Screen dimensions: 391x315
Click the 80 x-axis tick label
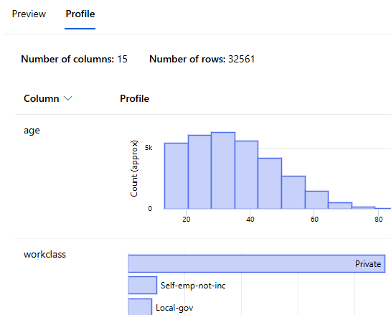click(x=379, y=220)
